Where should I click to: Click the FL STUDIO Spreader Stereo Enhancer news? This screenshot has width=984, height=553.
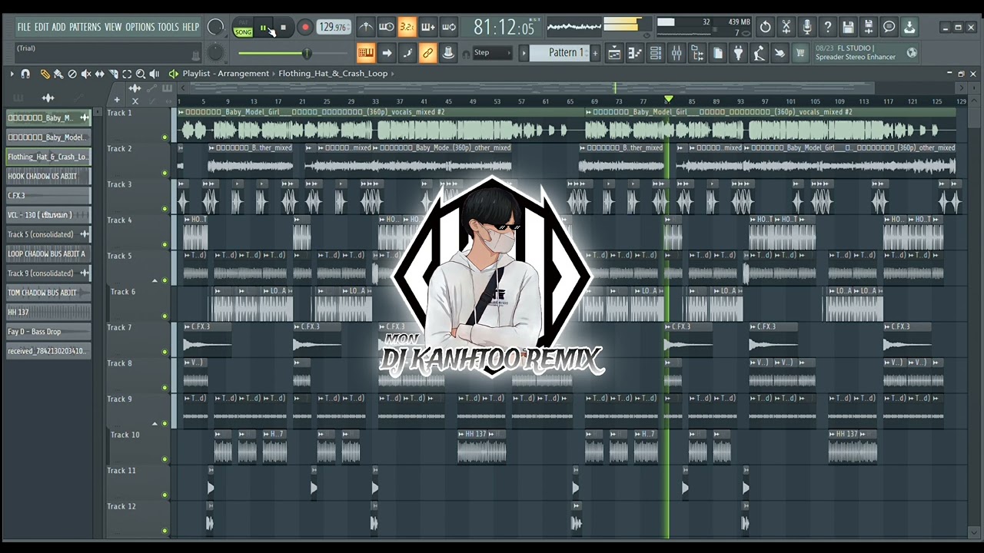pos(866,53)
